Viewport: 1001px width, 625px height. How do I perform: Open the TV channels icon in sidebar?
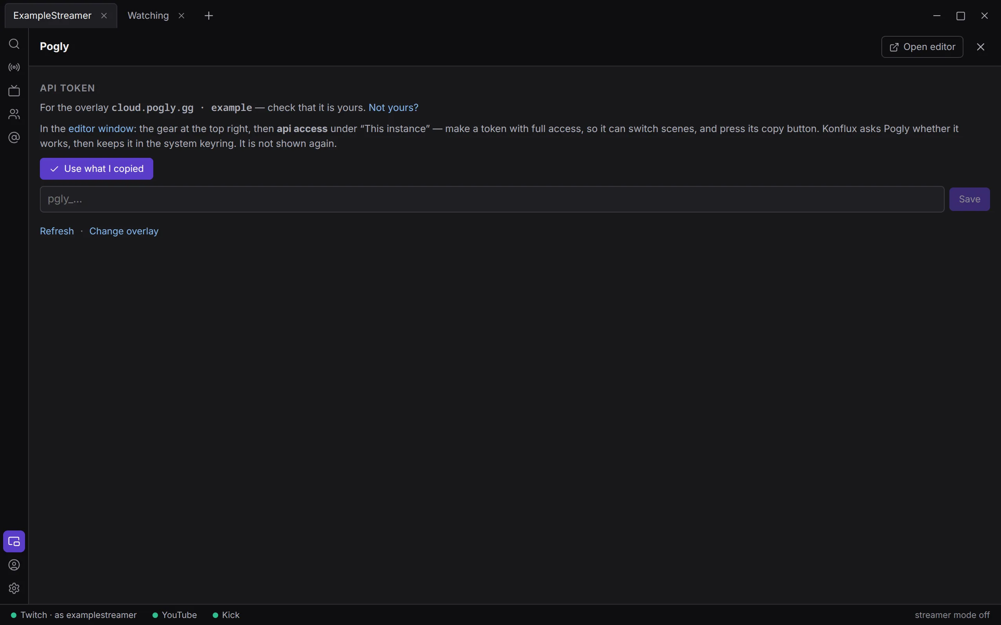pos(14,91)
